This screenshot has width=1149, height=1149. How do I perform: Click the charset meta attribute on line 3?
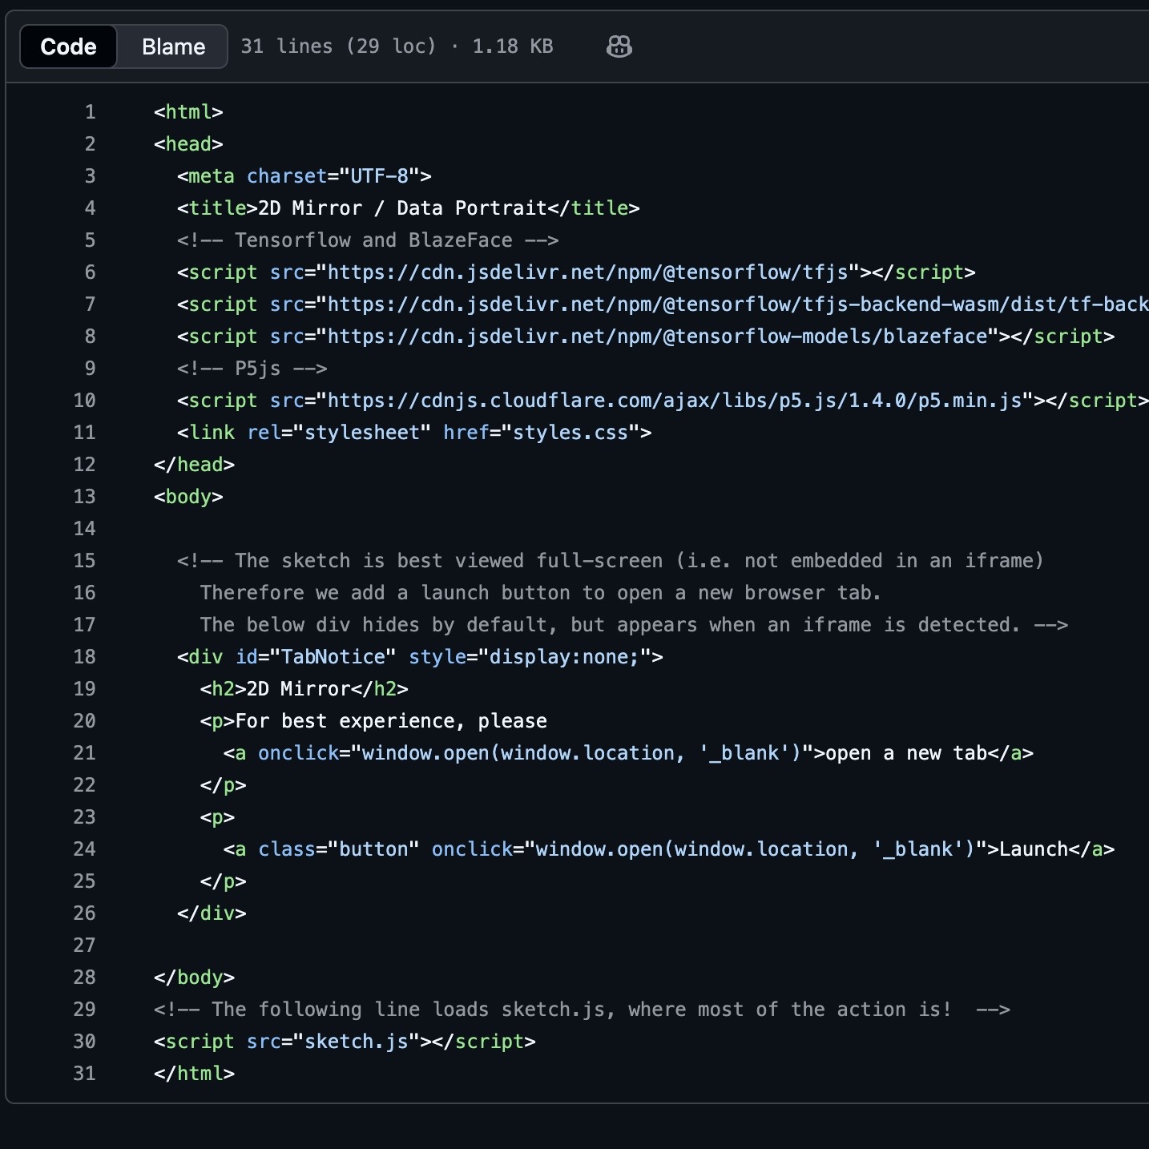[287, 176]
